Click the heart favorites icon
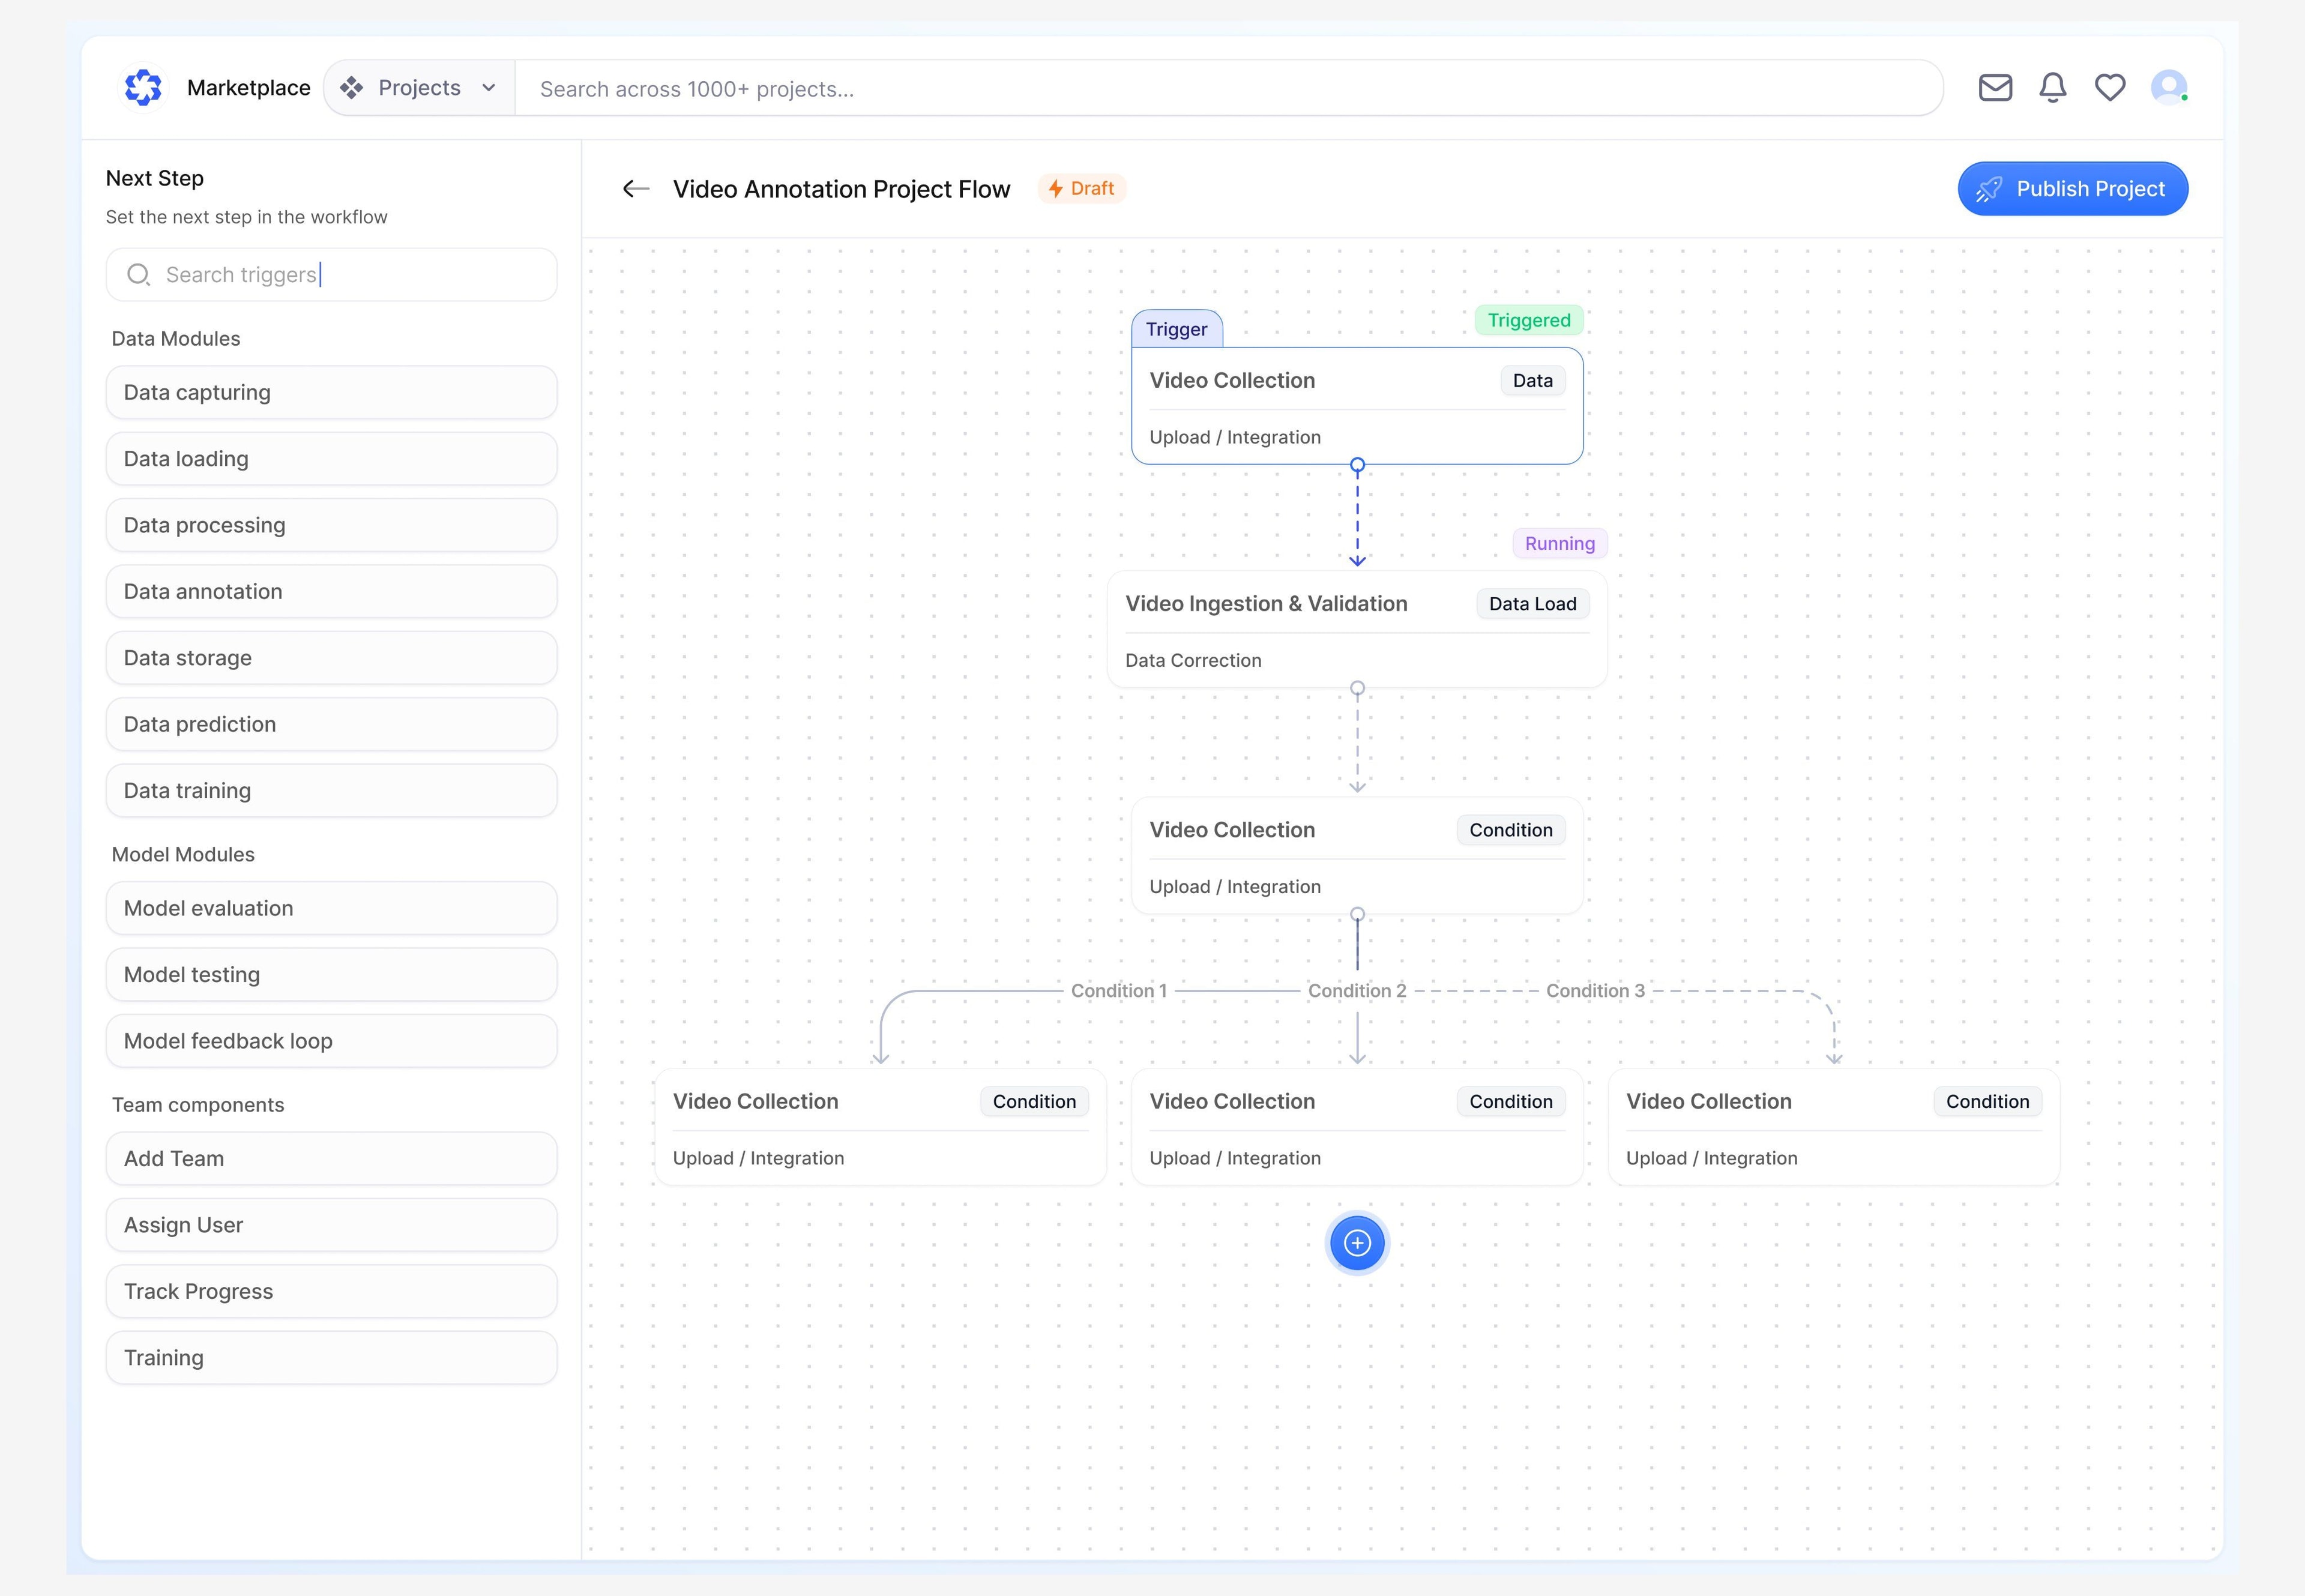 pos(2110,88)
